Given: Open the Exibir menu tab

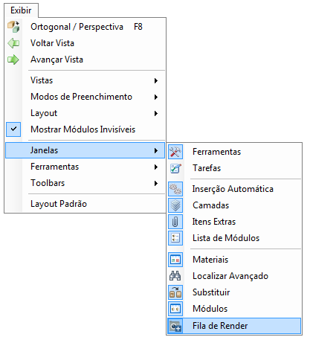Looking at the screenshot, I should 21,10.
